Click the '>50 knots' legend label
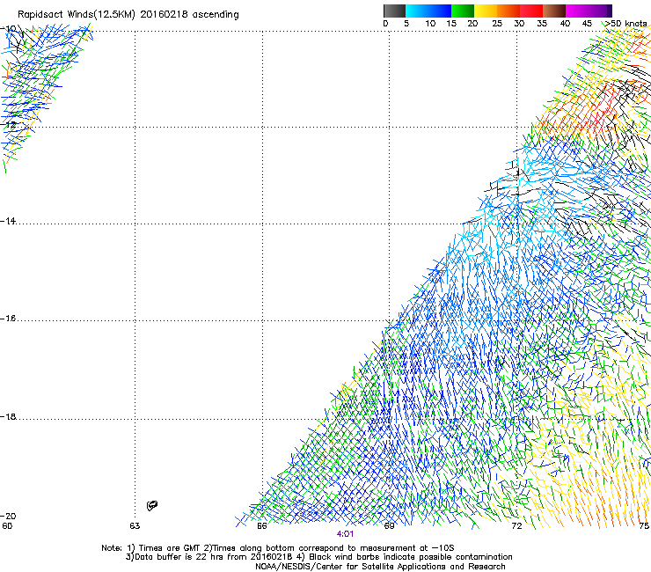 [625, 24]
